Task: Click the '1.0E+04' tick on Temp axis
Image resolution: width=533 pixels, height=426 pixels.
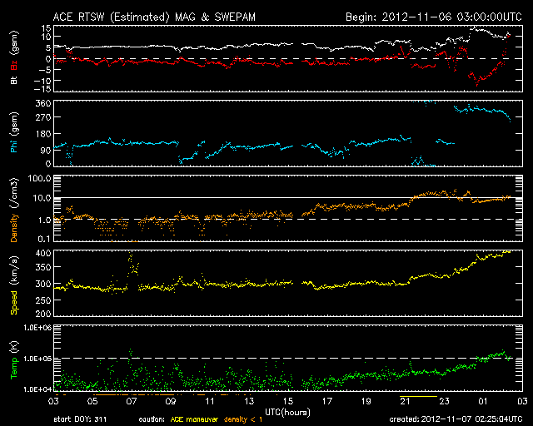Action: click(x=37, y=389)
